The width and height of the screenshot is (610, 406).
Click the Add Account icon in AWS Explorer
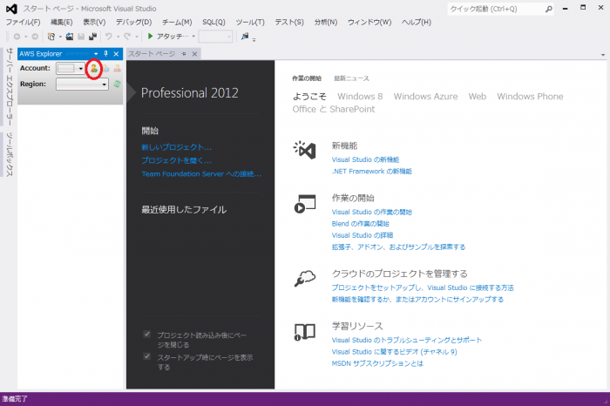[94, 69]
